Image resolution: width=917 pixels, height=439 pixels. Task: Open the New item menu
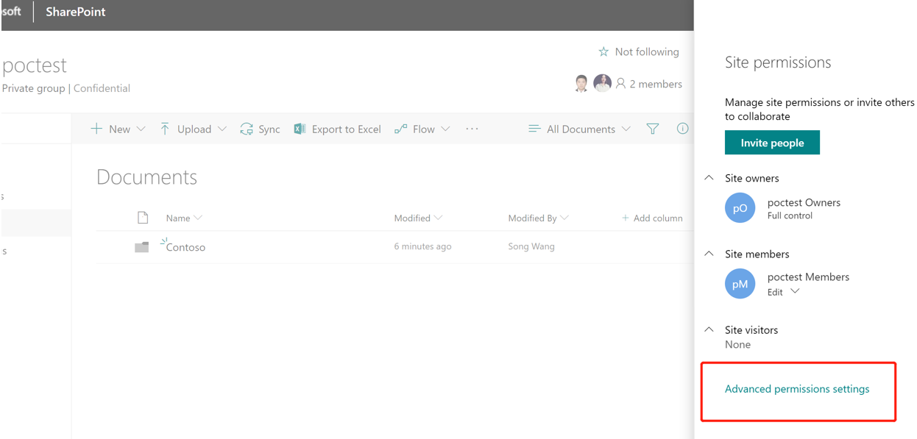coord(118,129)
